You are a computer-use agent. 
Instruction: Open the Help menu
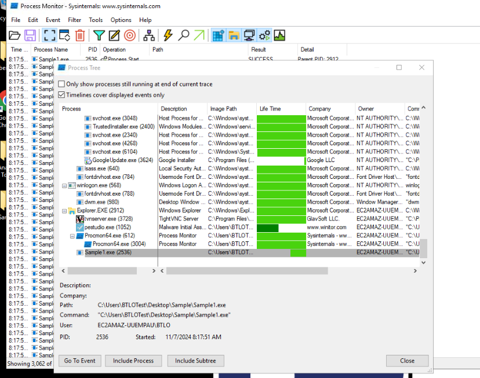(145, 20)
